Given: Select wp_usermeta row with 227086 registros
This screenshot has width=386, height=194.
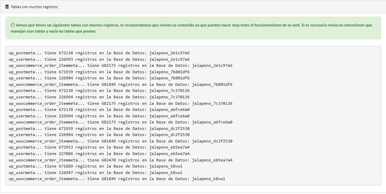Looking at the screenshot, I should click(x=99, y=154).
